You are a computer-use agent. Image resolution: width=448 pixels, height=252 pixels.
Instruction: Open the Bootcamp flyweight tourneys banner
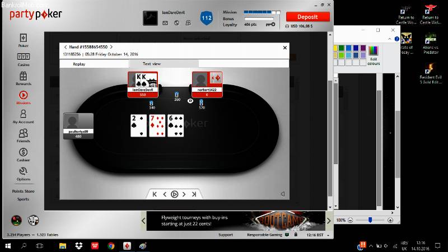pyautogui.click(x=236, y=221)
